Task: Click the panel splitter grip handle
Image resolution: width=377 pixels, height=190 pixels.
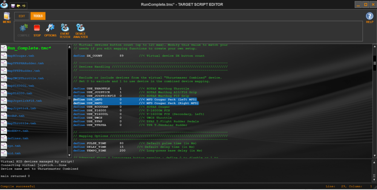Action: [69, 98]
